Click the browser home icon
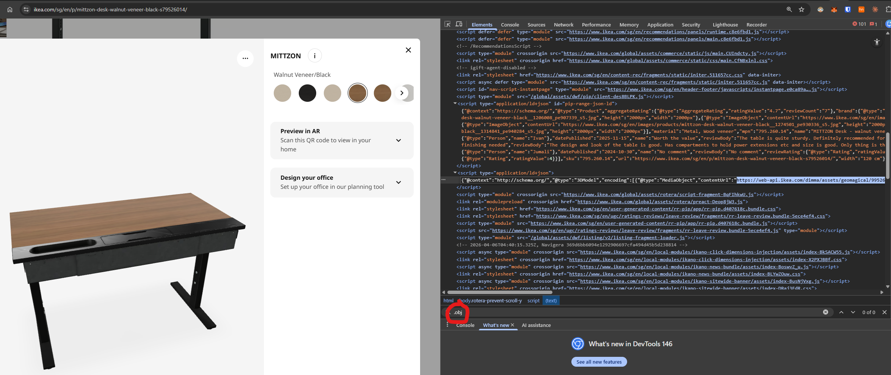Viewport: 891px width, 375px height. (x=10, y=9)
